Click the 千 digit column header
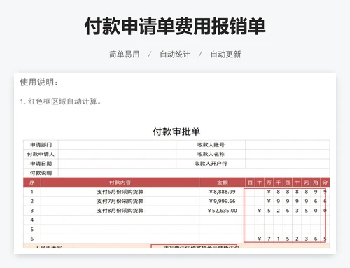 [278, 182]
